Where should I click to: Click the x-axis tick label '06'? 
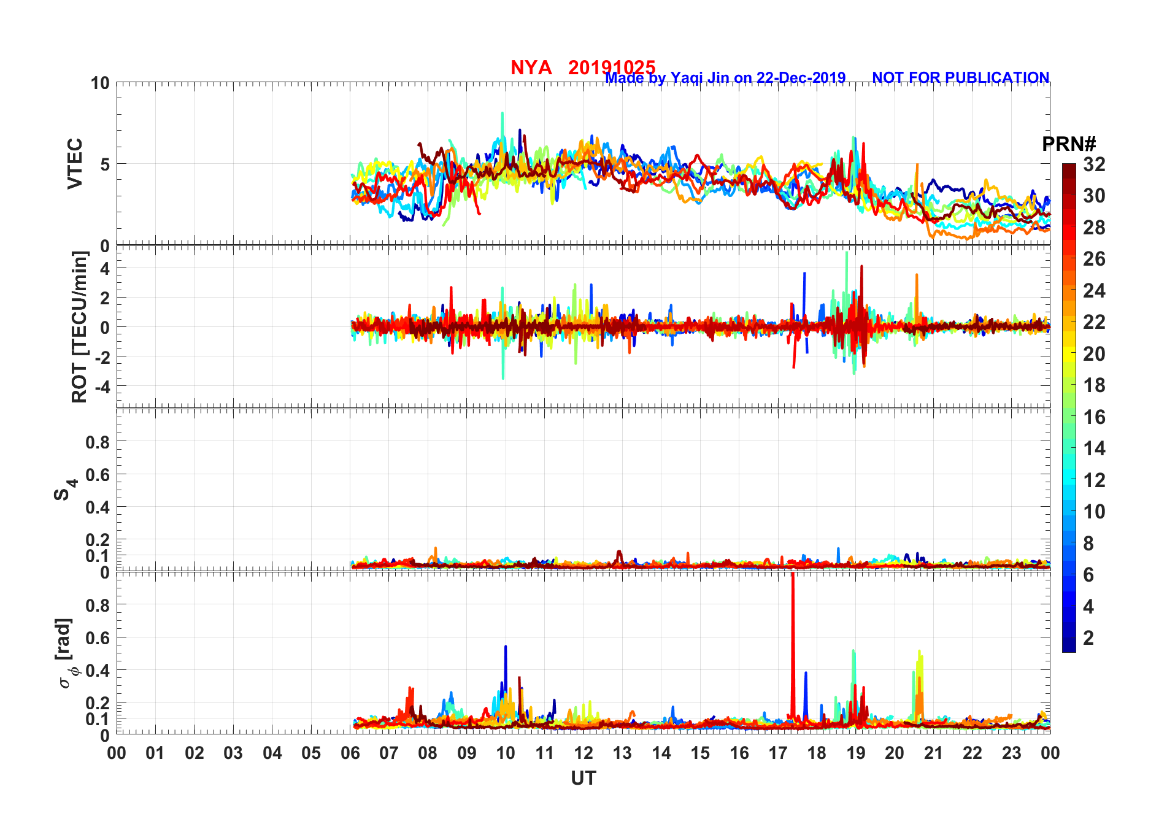click(x=350, y=753)
